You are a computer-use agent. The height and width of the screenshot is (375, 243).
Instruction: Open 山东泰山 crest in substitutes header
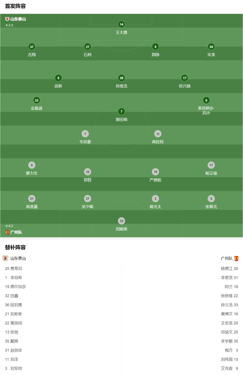coord(5,258)
